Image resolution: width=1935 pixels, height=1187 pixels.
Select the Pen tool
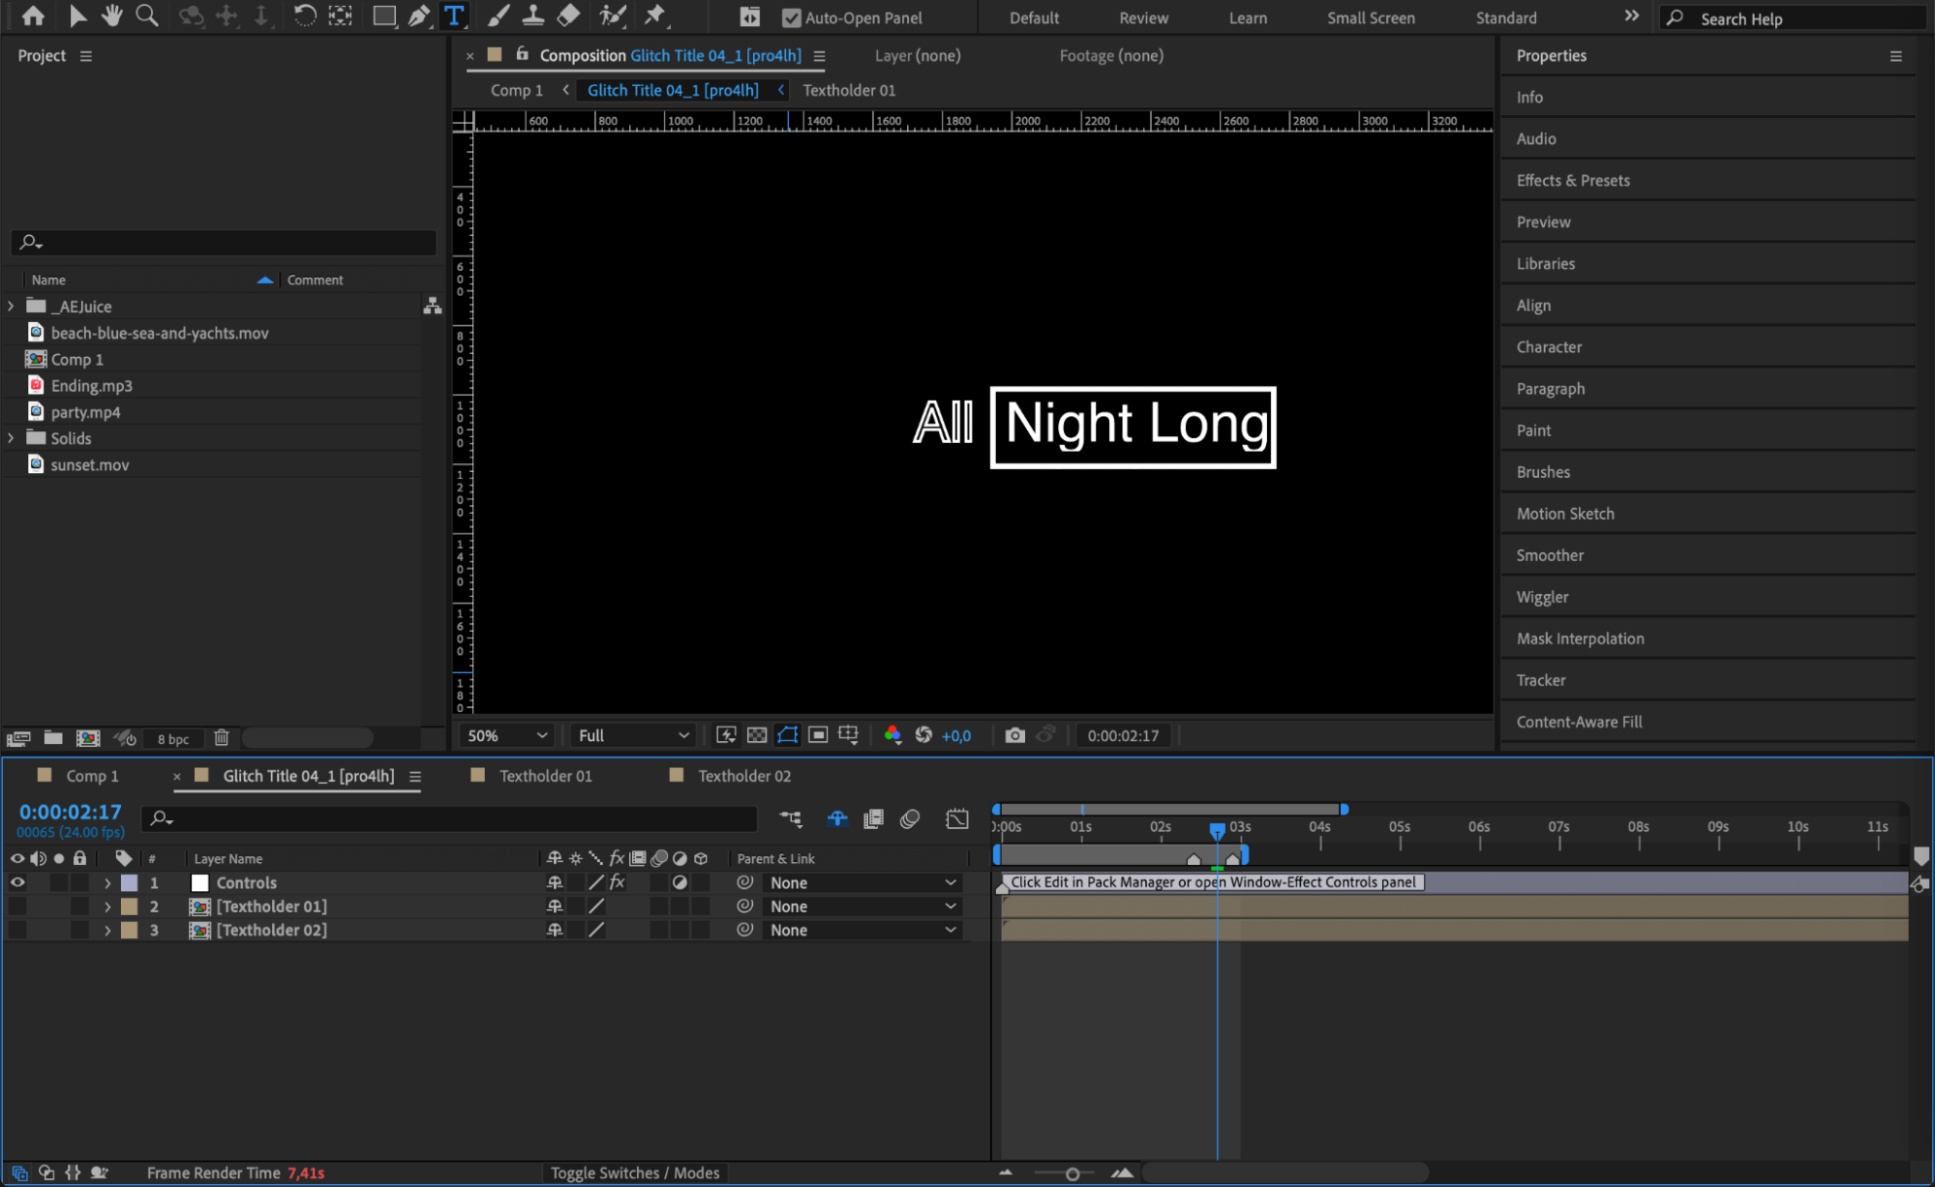[419, 16]
